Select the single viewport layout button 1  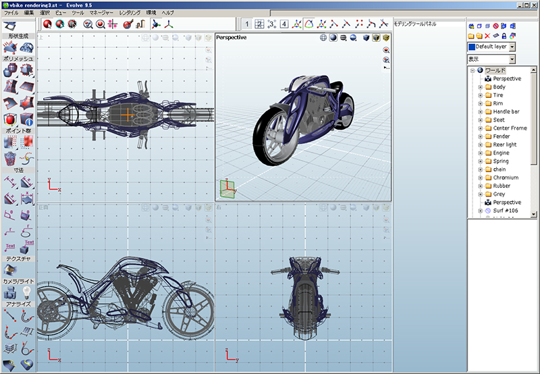[248, 24]
